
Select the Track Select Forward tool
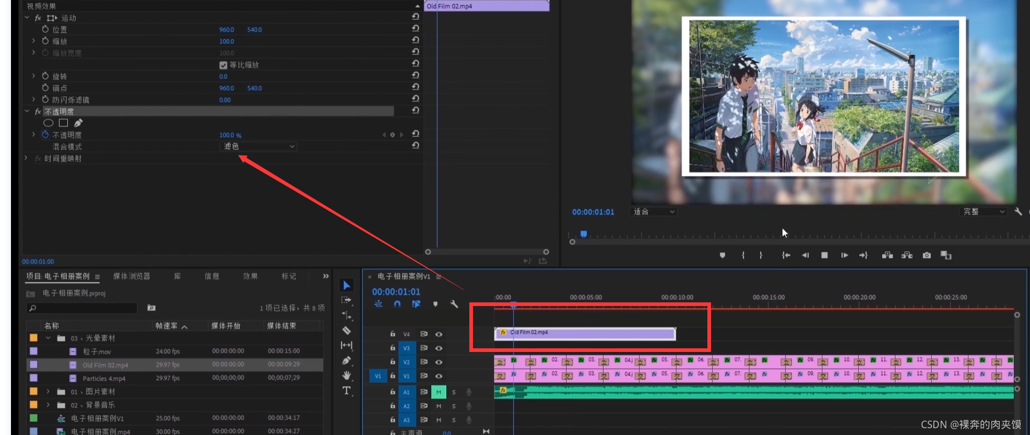[x=346, y=300]
